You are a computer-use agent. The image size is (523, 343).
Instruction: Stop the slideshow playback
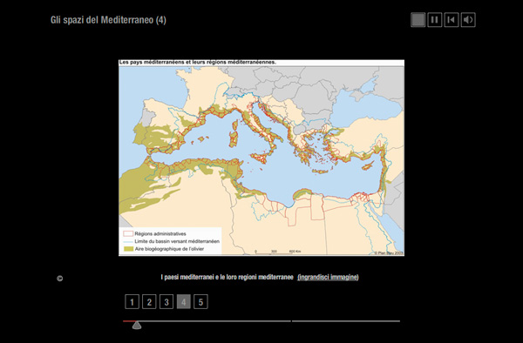[418, 20]
